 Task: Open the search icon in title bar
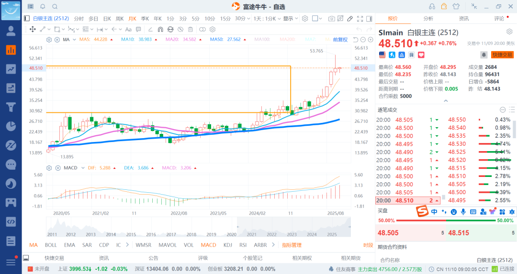coord(55,6)
